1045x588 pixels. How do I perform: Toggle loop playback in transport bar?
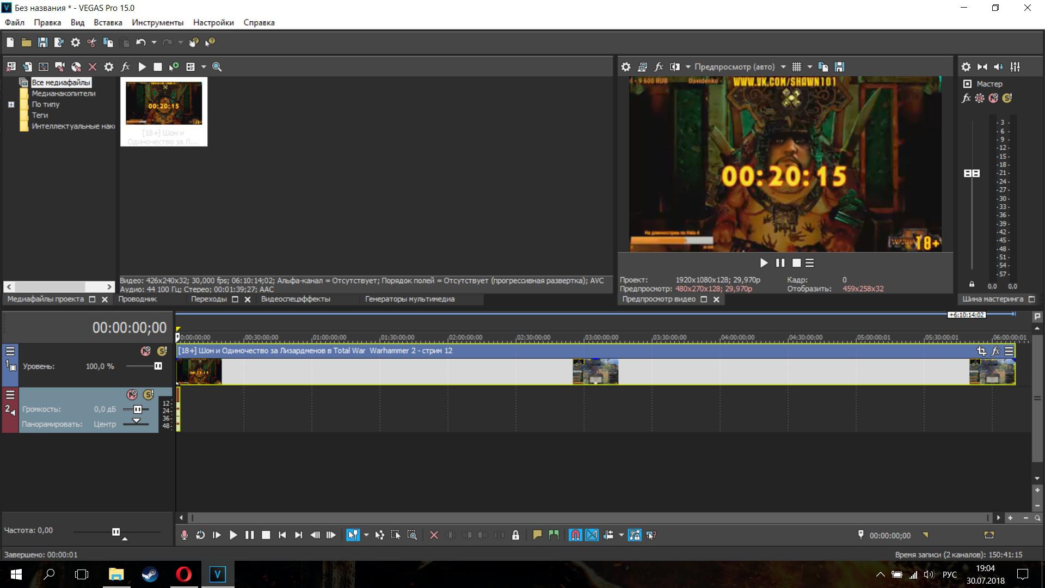(x=200, y=535)
